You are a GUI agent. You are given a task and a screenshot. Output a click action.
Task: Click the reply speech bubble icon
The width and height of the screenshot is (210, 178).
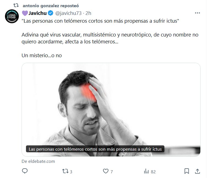25,171
